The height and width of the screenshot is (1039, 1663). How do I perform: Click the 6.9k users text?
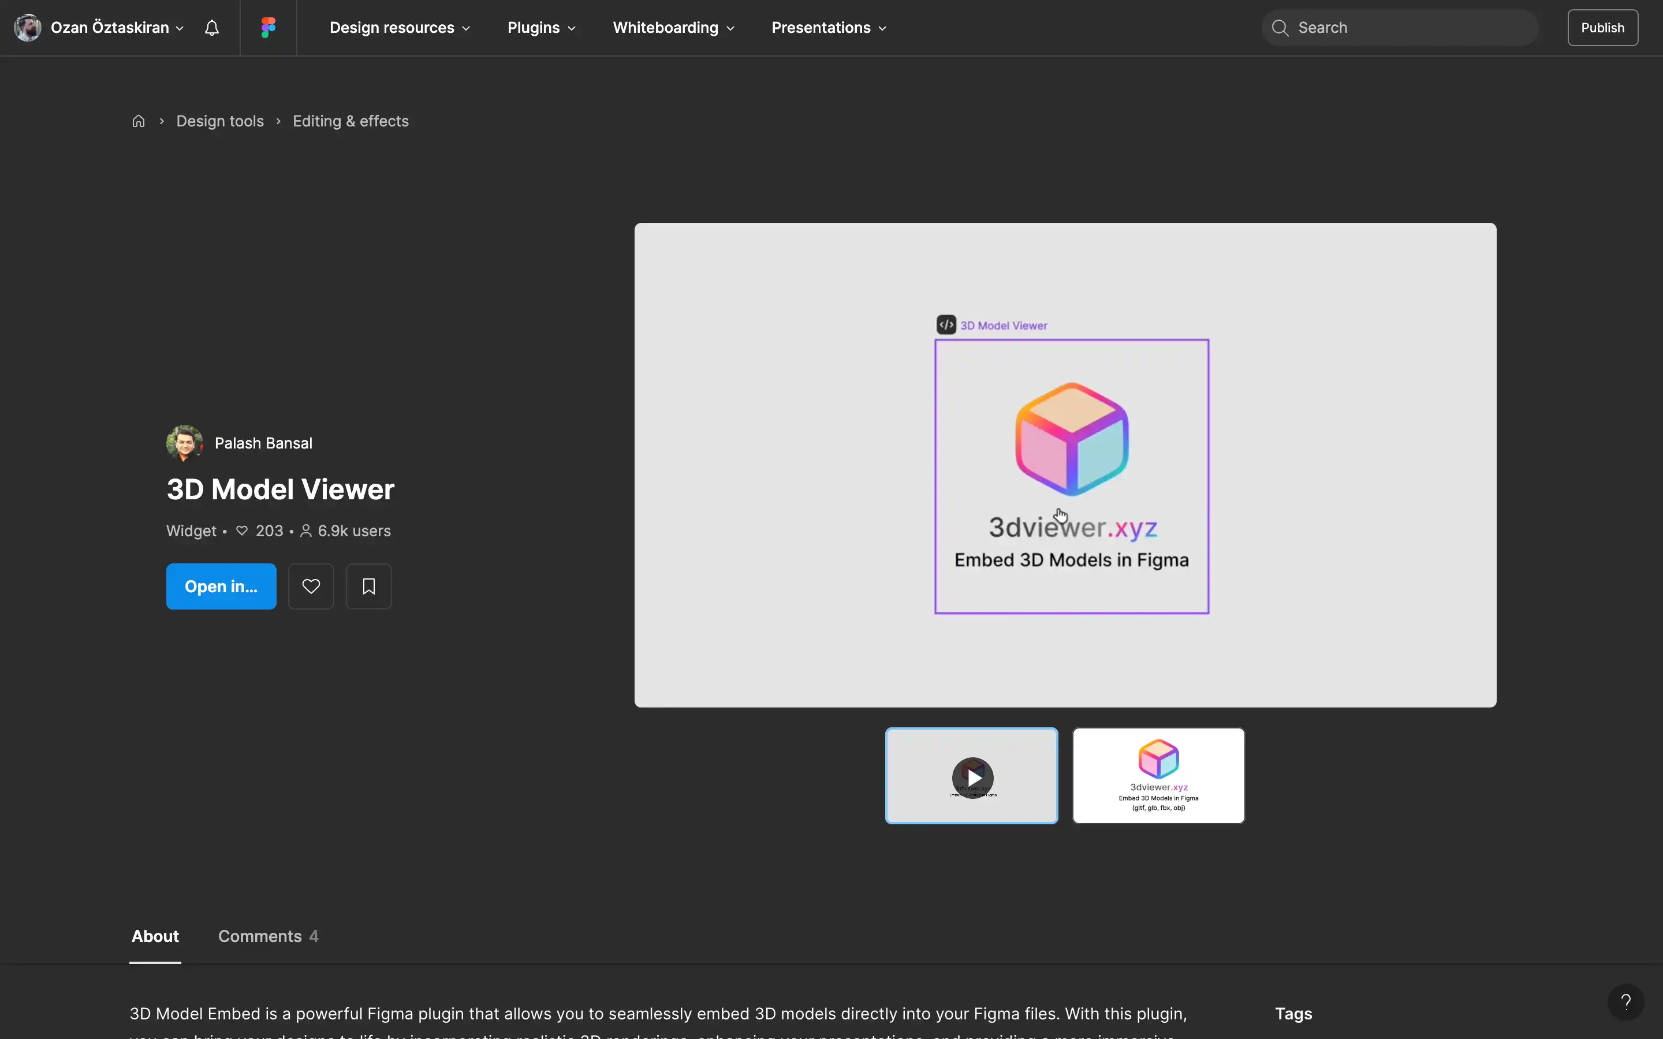point(354,530)
